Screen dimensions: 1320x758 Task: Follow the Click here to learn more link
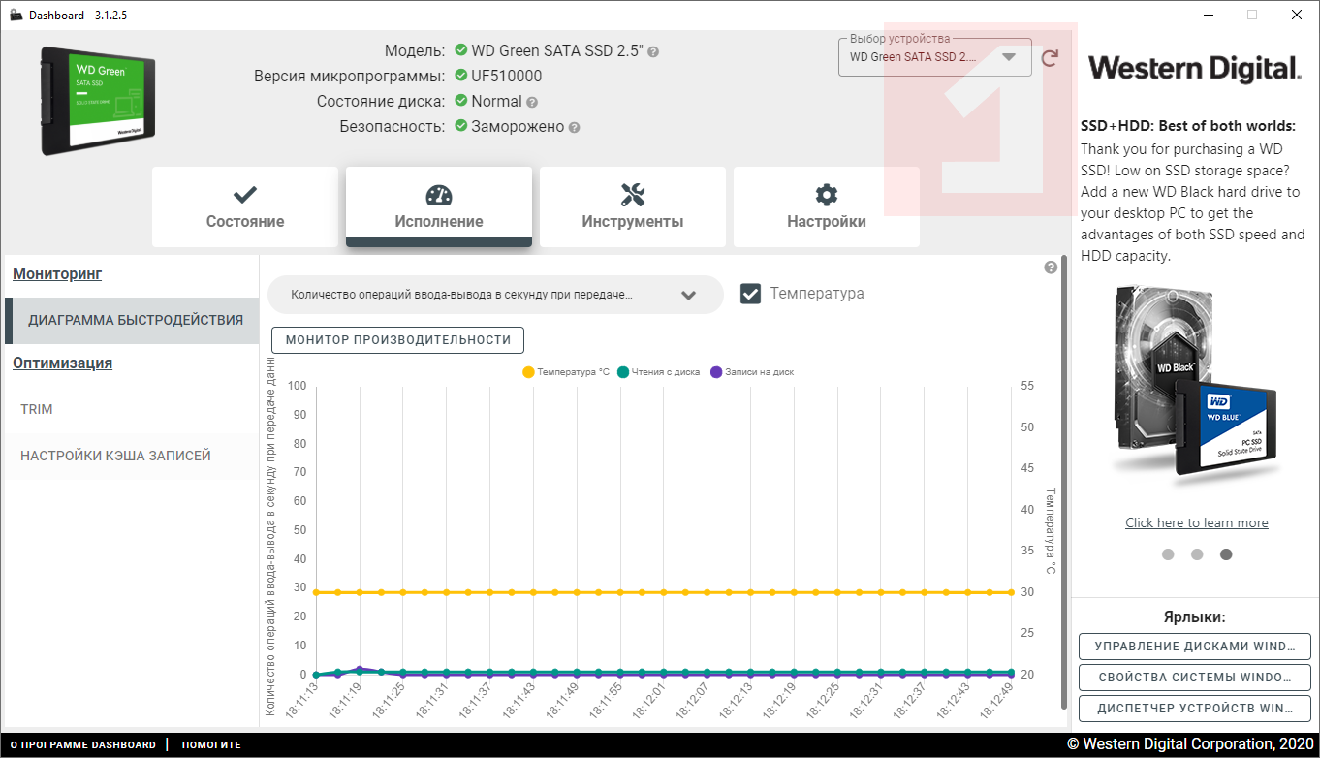pyautogui.click(x=1197, y=522)
